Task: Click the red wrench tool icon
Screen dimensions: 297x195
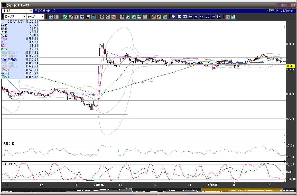Action: [x=159, y=17]
